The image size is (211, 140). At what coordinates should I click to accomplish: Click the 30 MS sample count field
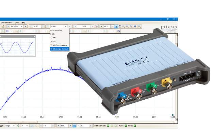pyautogui.click(x=37, y=26)
